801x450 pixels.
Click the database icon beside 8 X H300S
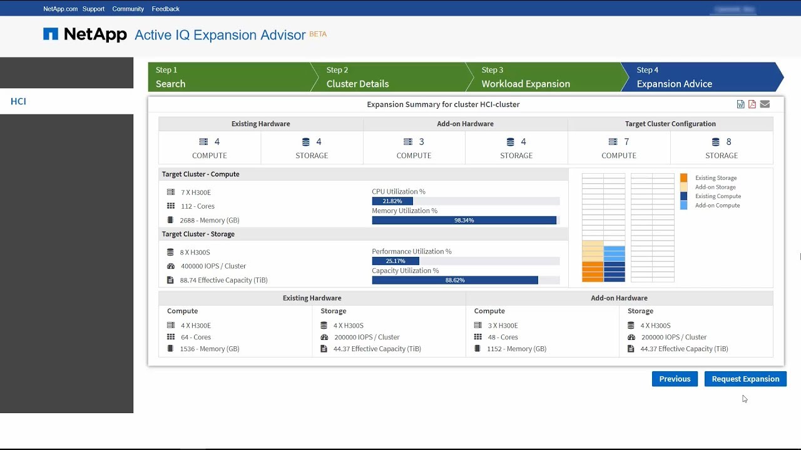click(x=170, y=252)
